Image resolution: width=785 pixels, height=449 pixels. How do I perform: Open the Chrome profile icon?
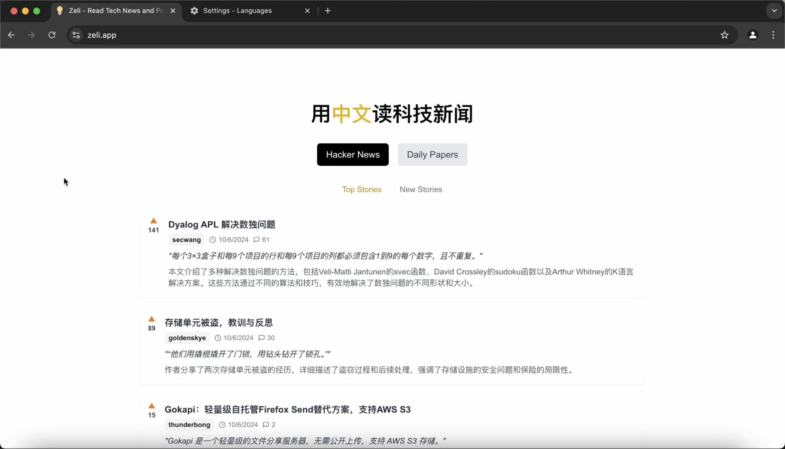(x=753, y=35)
